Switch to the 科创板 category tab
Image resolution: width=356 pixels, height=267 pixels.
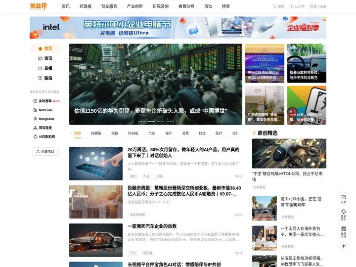tap(133, 133)
